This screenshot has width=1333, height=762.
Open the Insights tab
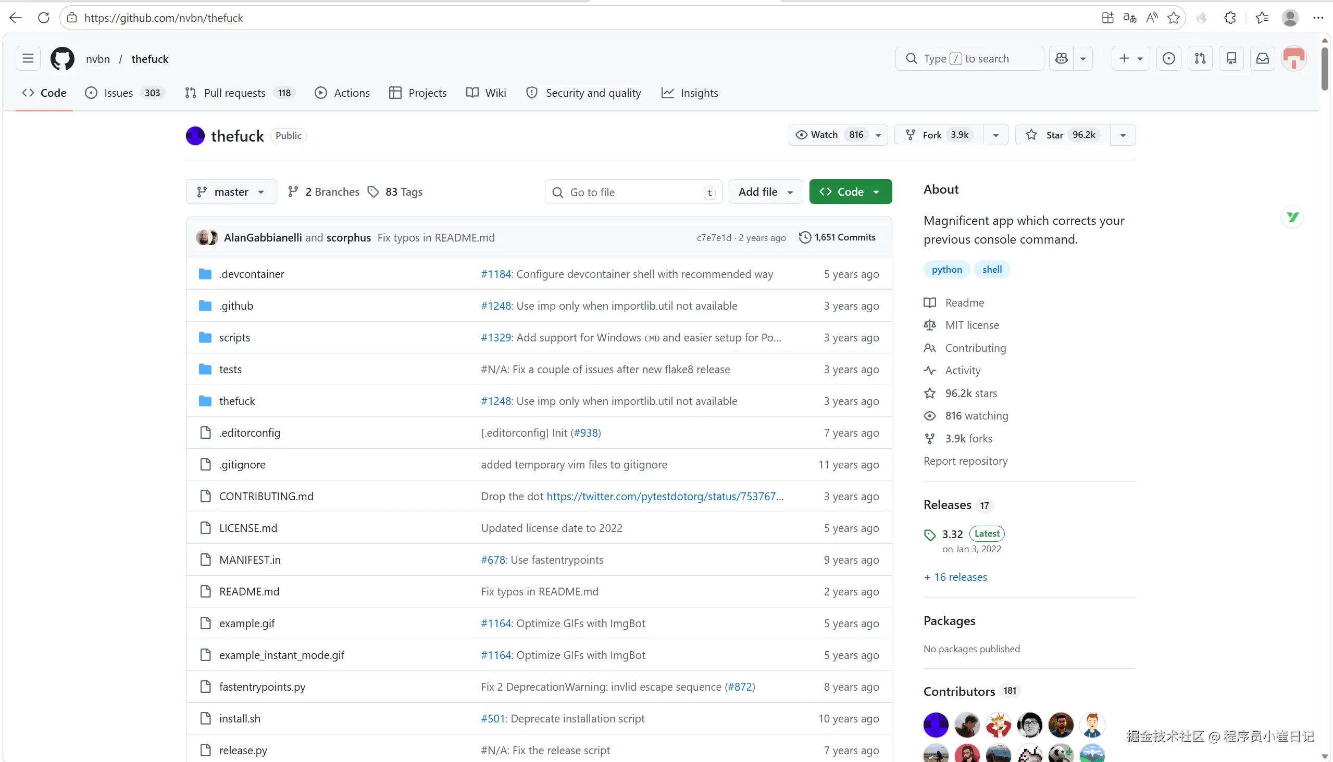pyautogui.click(x=699, y=93)
